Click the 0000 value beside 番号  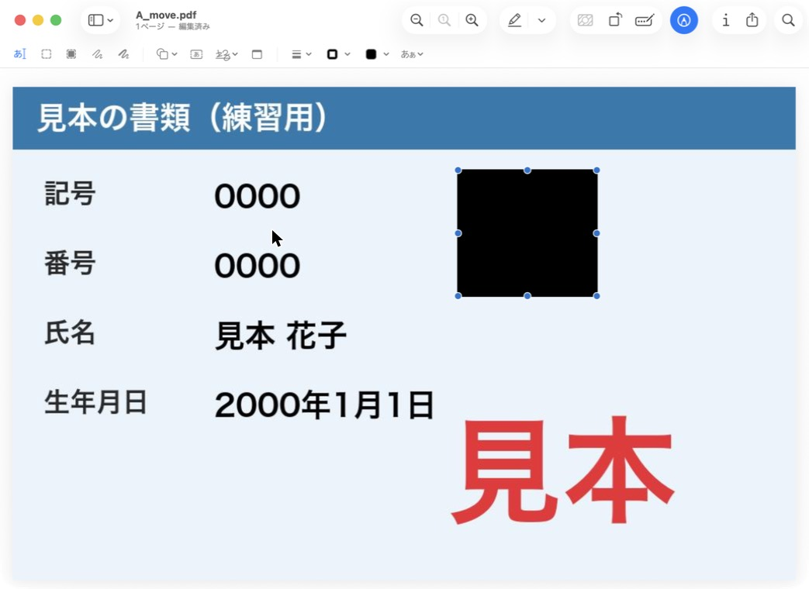257,266
